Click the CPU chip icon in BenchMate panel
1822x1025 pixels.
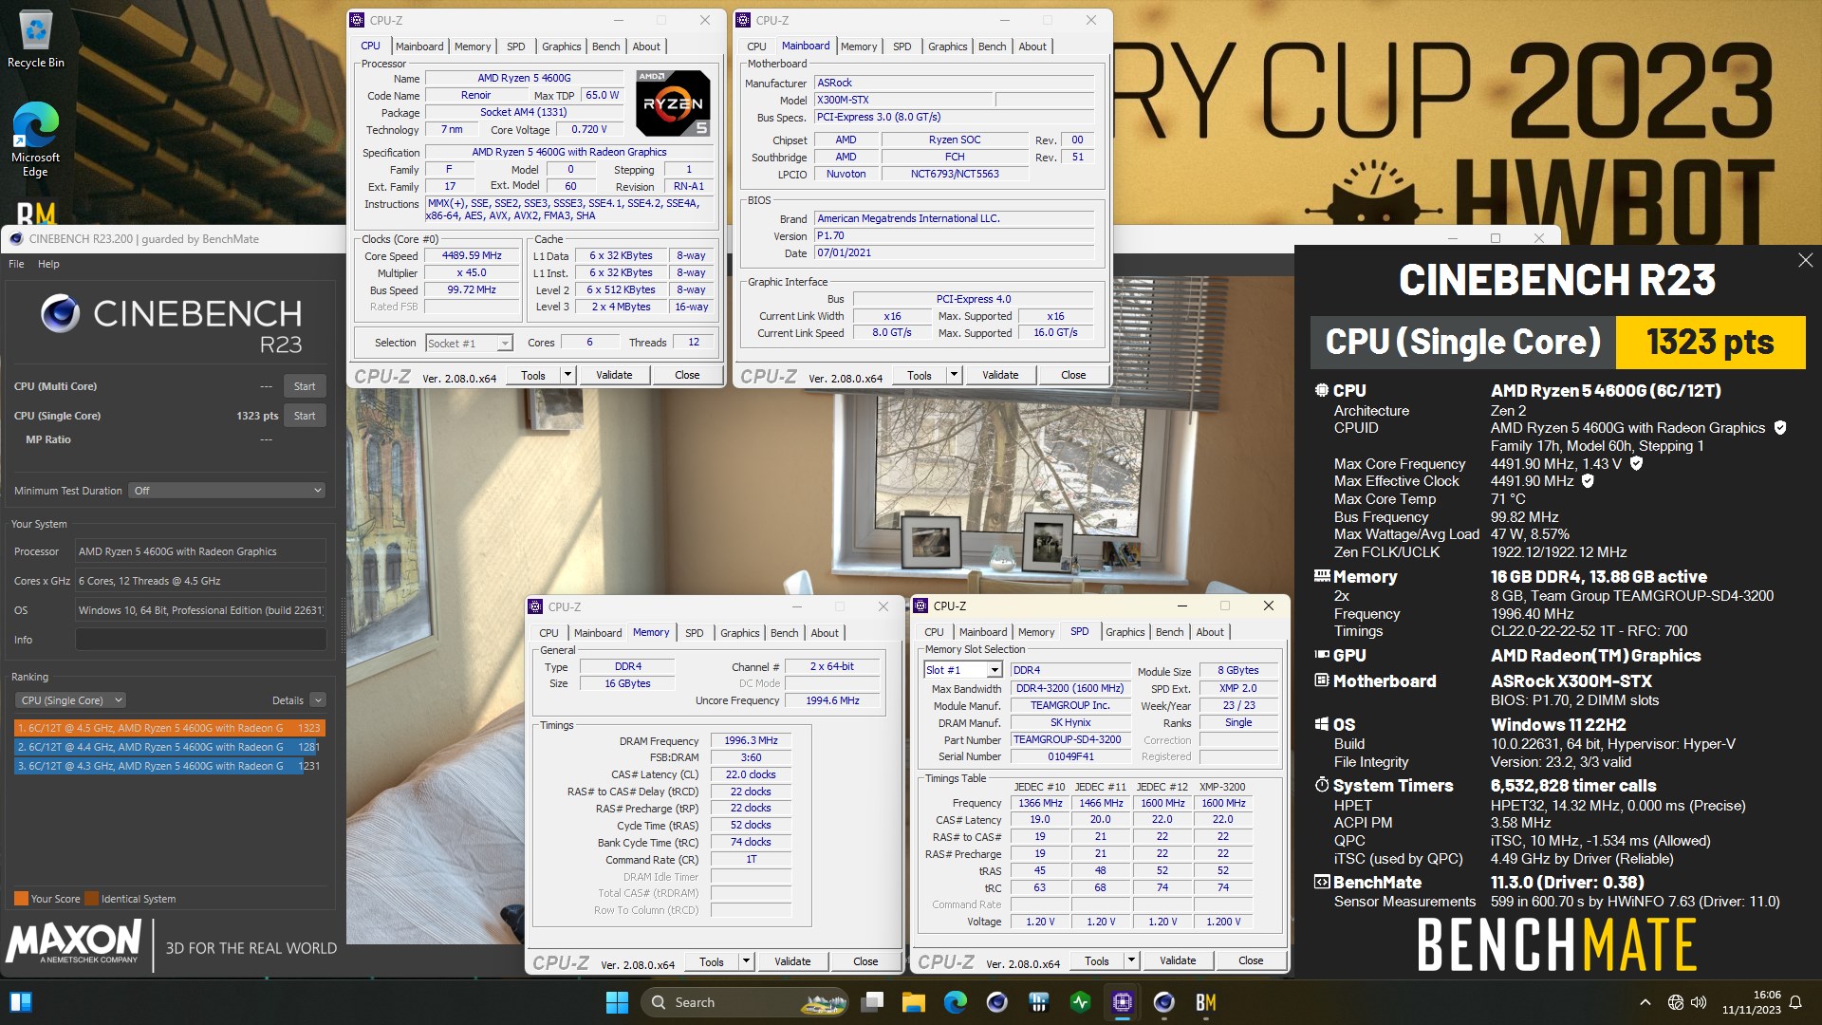click(x=1321, y=390)
